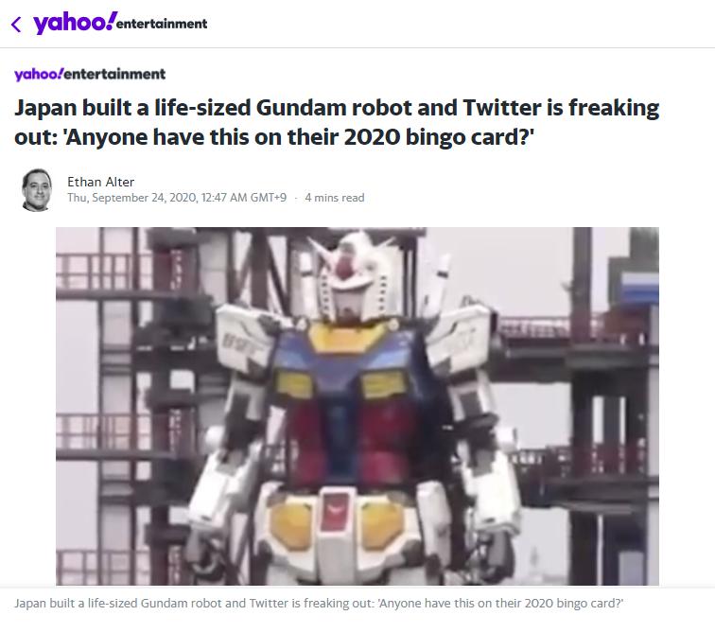Viewport: 715px width, 633px height.
Task: Open the entertainment section from the header label
Action: (x=162, y=24)
